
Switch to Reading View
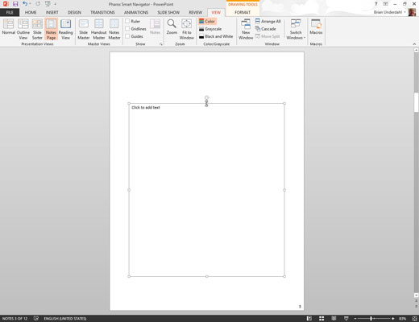65,29
